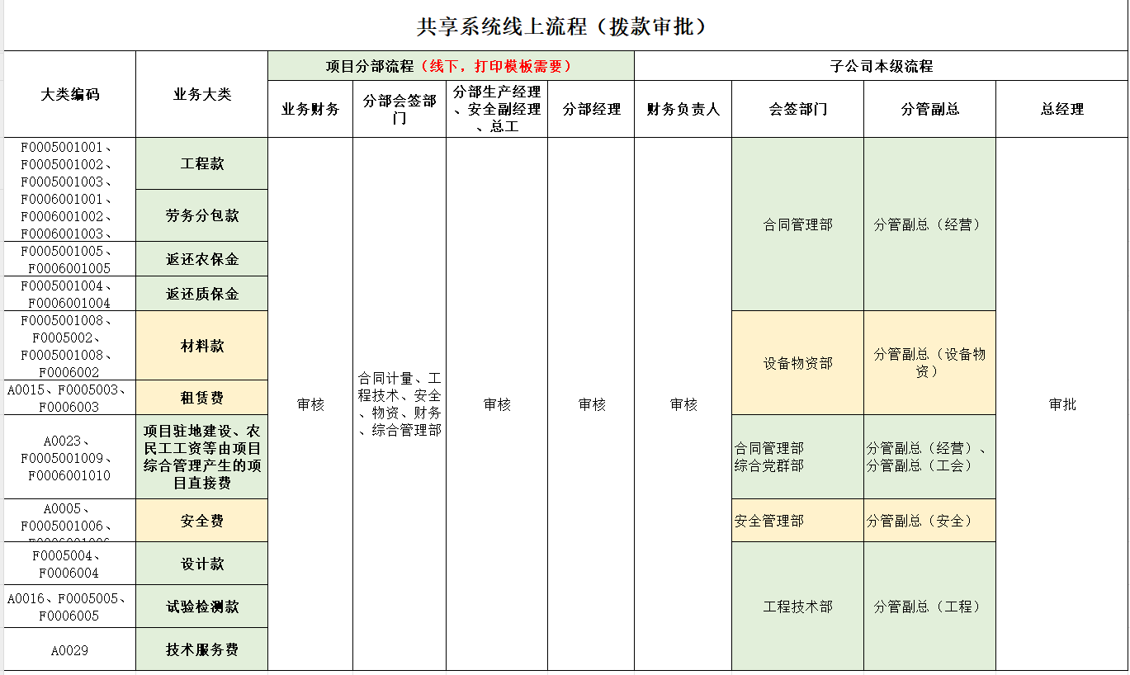Click the 项目分部流程 merged header cell

[451, 66]
